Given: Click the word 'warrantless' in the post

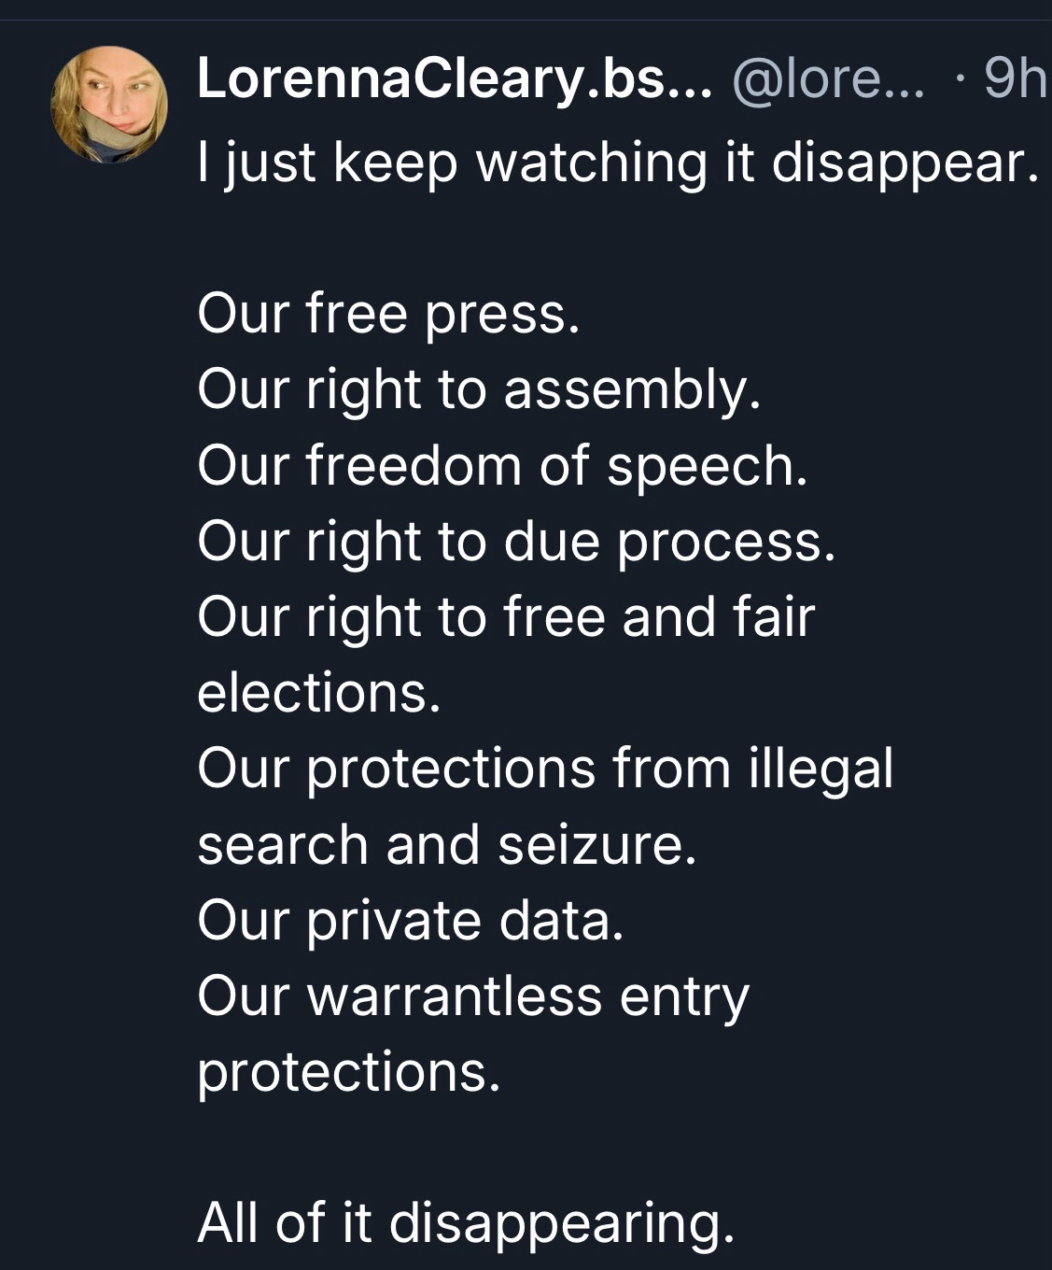Looking at the screenshot, I should [x=455, y=995].
